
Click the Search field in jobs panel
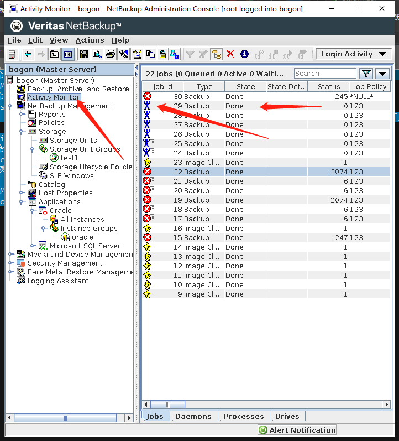[x=325, y=74]
